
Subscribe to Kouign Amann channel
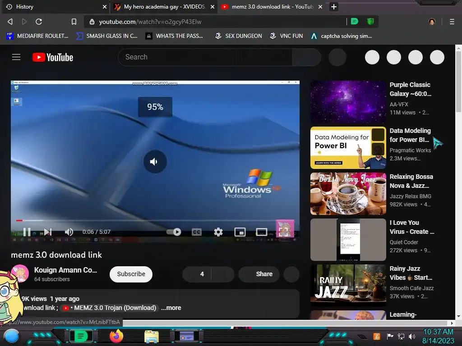click(x=131, y=274)
